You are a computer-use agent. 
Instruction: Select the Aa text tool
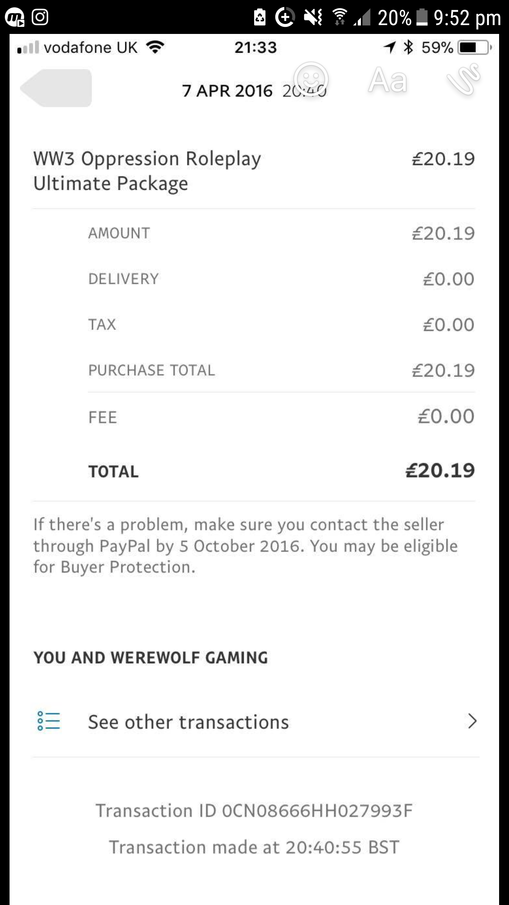(388, 80)
